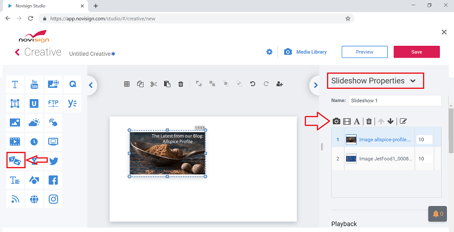Add video to slideshow with film icon
Viewport: 454px width, 232px height.
pos(347,121)
